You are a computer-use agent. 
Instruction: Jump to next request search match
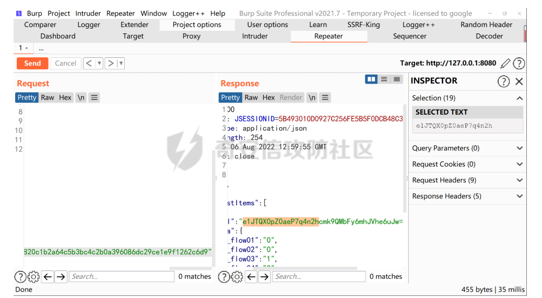(x=61, y=277)
